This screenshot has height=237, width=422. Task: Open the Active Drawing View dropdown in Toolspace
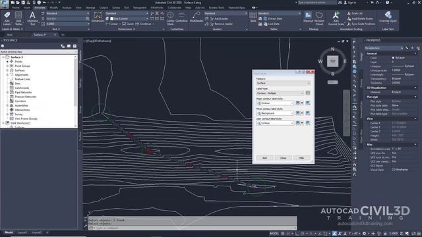(x=39, y=51)
